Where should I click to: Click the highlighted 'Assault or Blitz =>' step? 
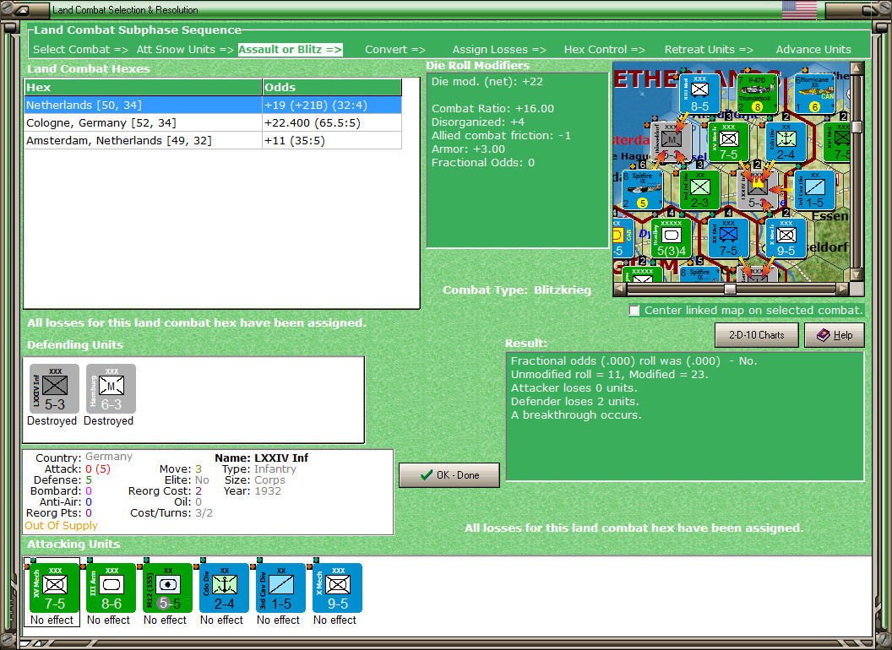tap(290, 50)
